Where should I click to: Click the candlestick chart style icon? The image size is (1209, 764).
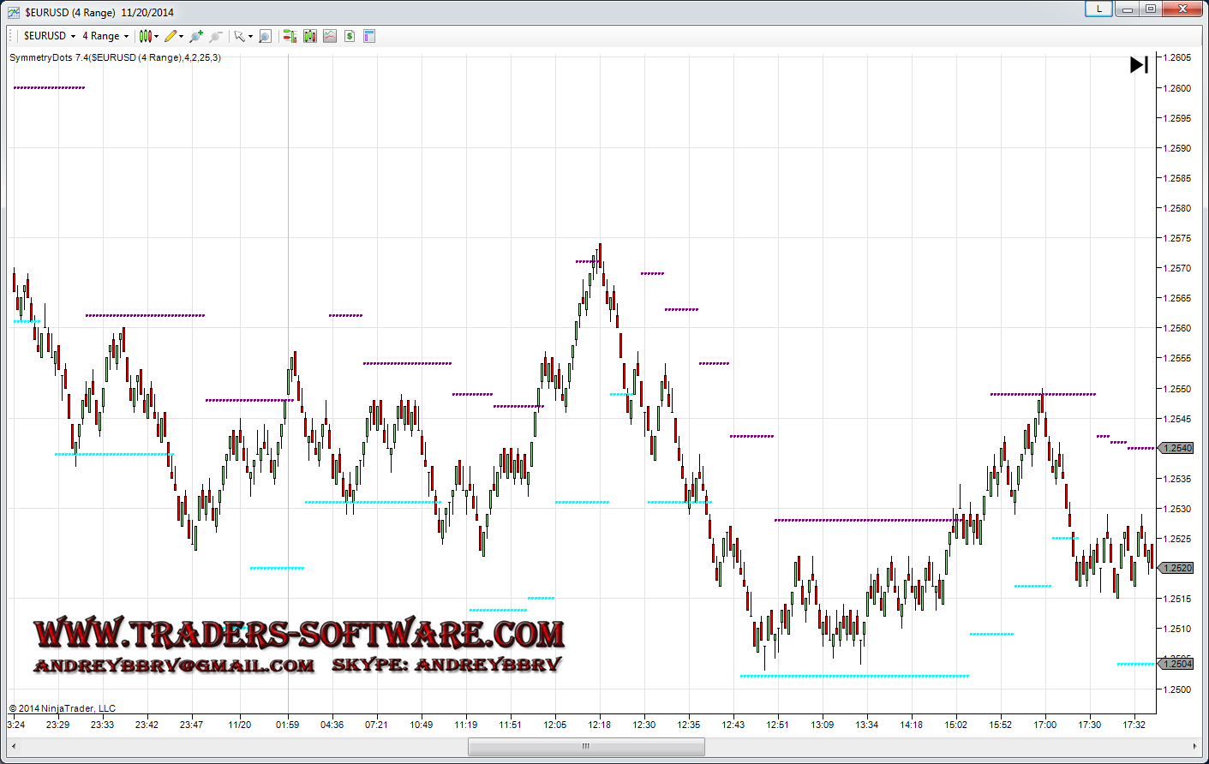point(145,36)
